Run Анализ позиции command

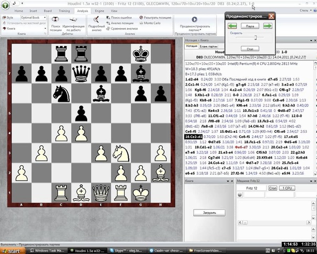point(120,23)
